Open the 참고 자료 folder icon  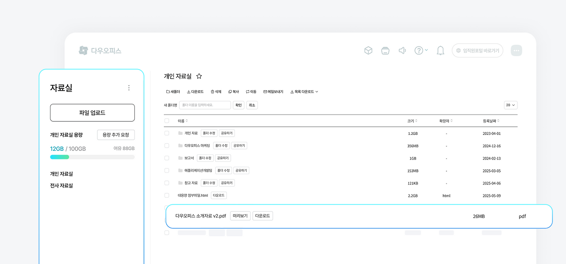180,183
